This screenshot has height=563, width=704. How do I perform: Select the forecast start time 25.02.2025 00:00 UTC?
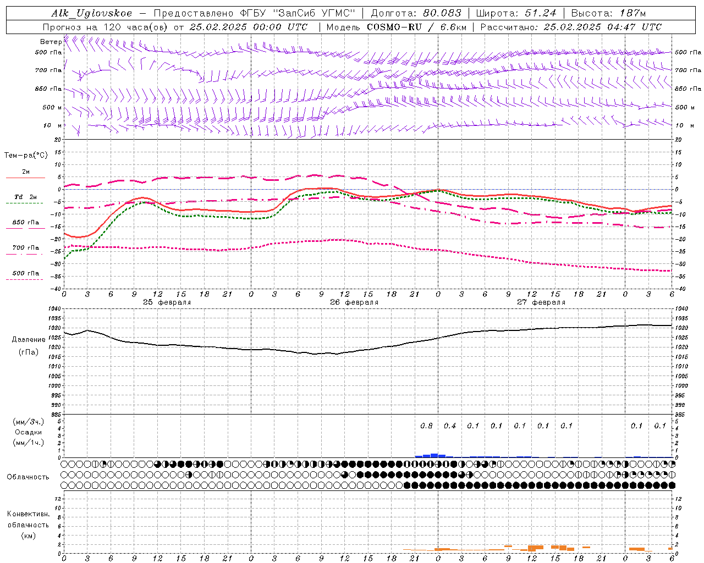pyautogui.click(x=249, y=27)
